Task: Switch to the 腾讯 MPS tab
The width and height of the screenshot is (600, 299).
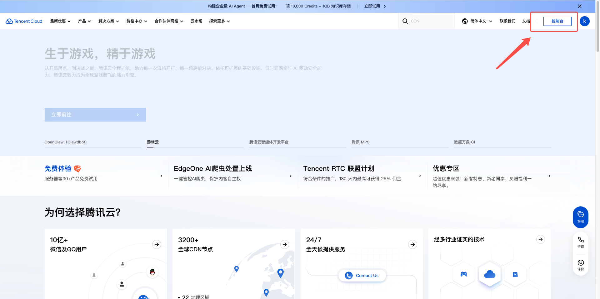Action: [360, 142]
